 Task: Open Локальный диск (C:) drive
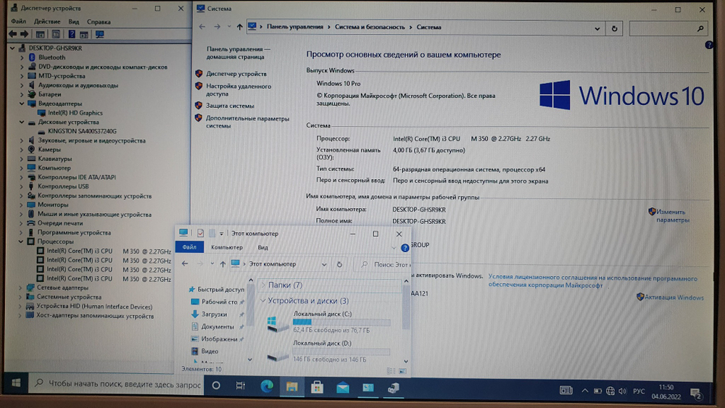(x=328, y=322)
